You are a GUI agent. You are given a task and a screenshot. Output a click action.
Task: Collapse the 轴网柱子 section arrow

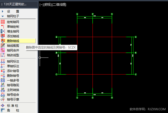[3, 16]
